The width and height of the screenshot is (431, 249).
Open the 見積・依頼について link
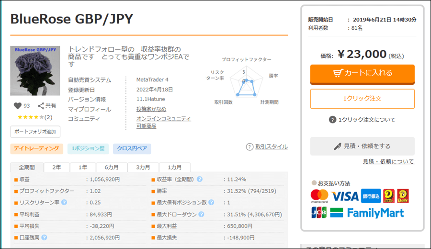(388, 161)
